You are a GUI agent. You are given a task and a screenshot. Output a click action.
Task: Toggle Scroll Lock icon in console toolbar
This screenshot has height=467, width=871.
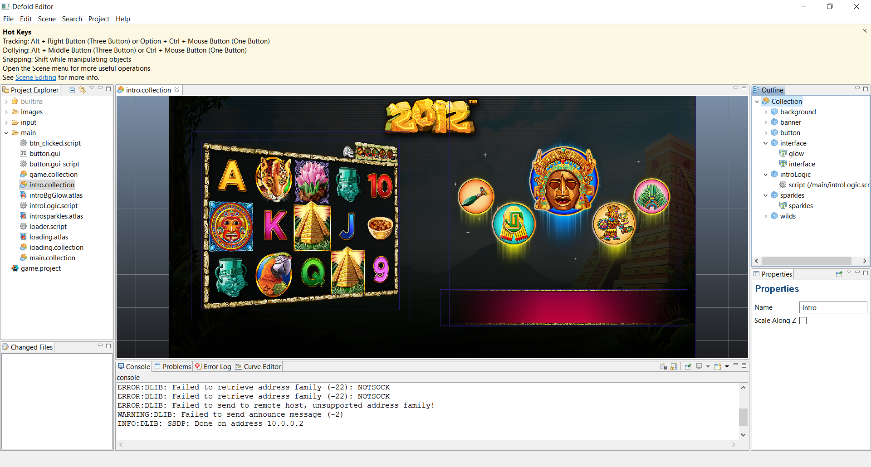click(x=674, y=366)
